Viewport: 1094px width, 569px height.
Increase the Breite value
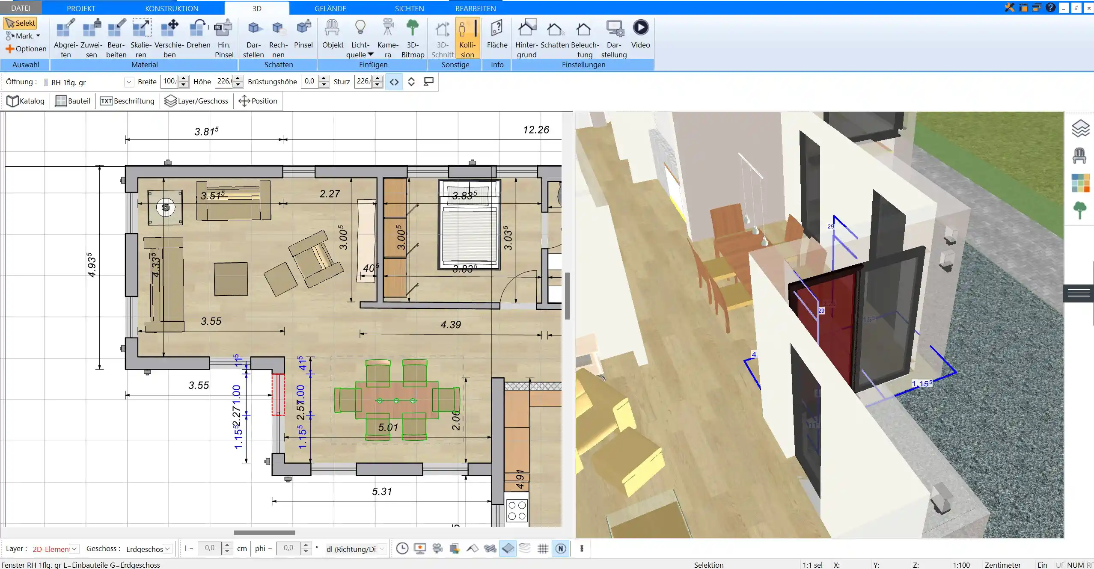tap(184, 78)
